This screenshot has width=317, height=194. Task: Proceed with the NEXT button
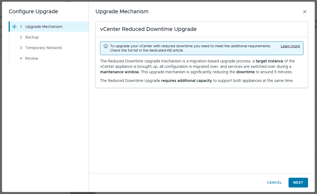[298, 183]
